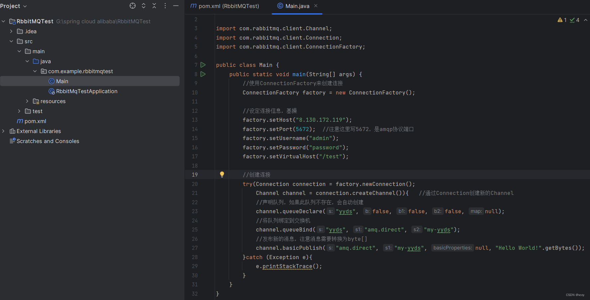Click the Select Opened File crosshair icon
Viewport: 590px width, 300px height.
(133, 6)
